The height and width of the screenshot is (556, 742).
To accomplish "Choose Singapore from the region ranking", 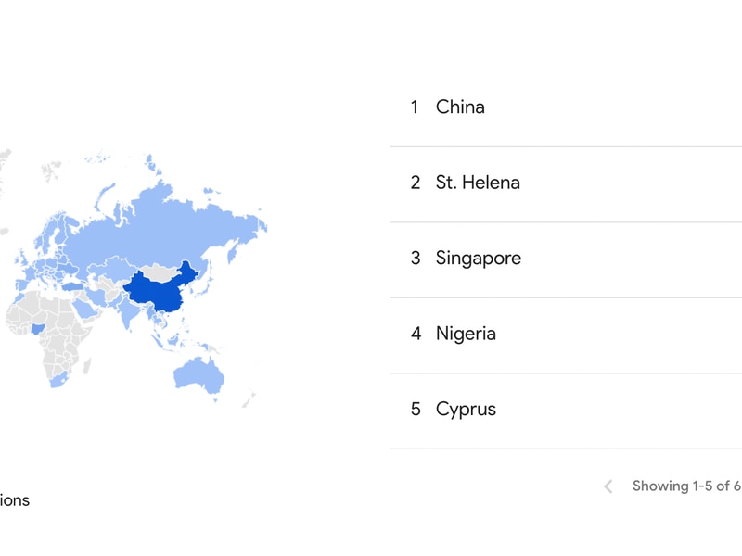I will coord(478,259).
